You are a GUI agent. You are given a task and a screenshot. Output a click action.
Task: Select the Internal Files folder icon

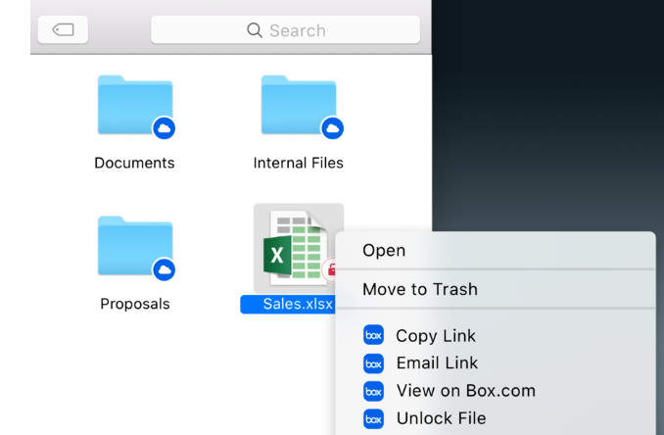298,105
